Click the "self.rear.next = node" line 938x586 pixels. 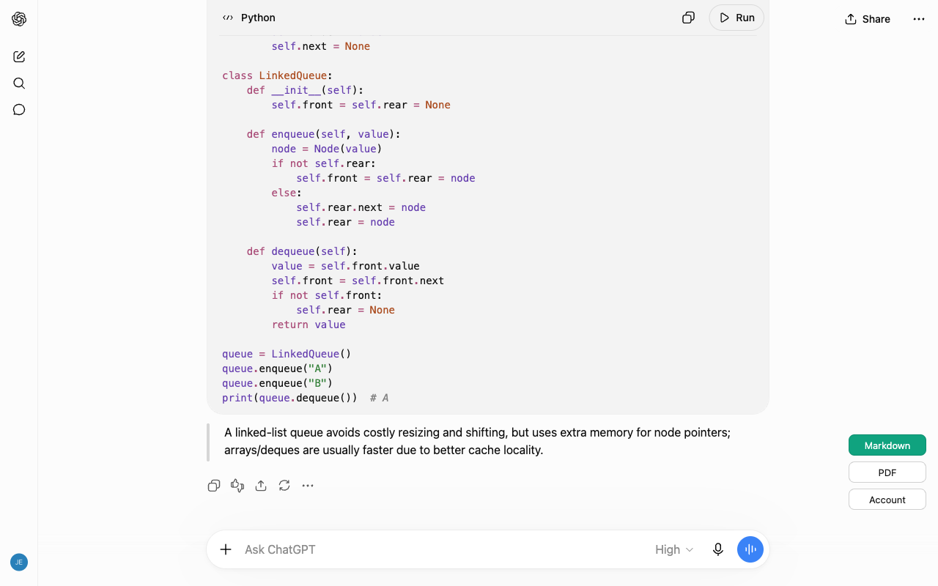(361, 207)
